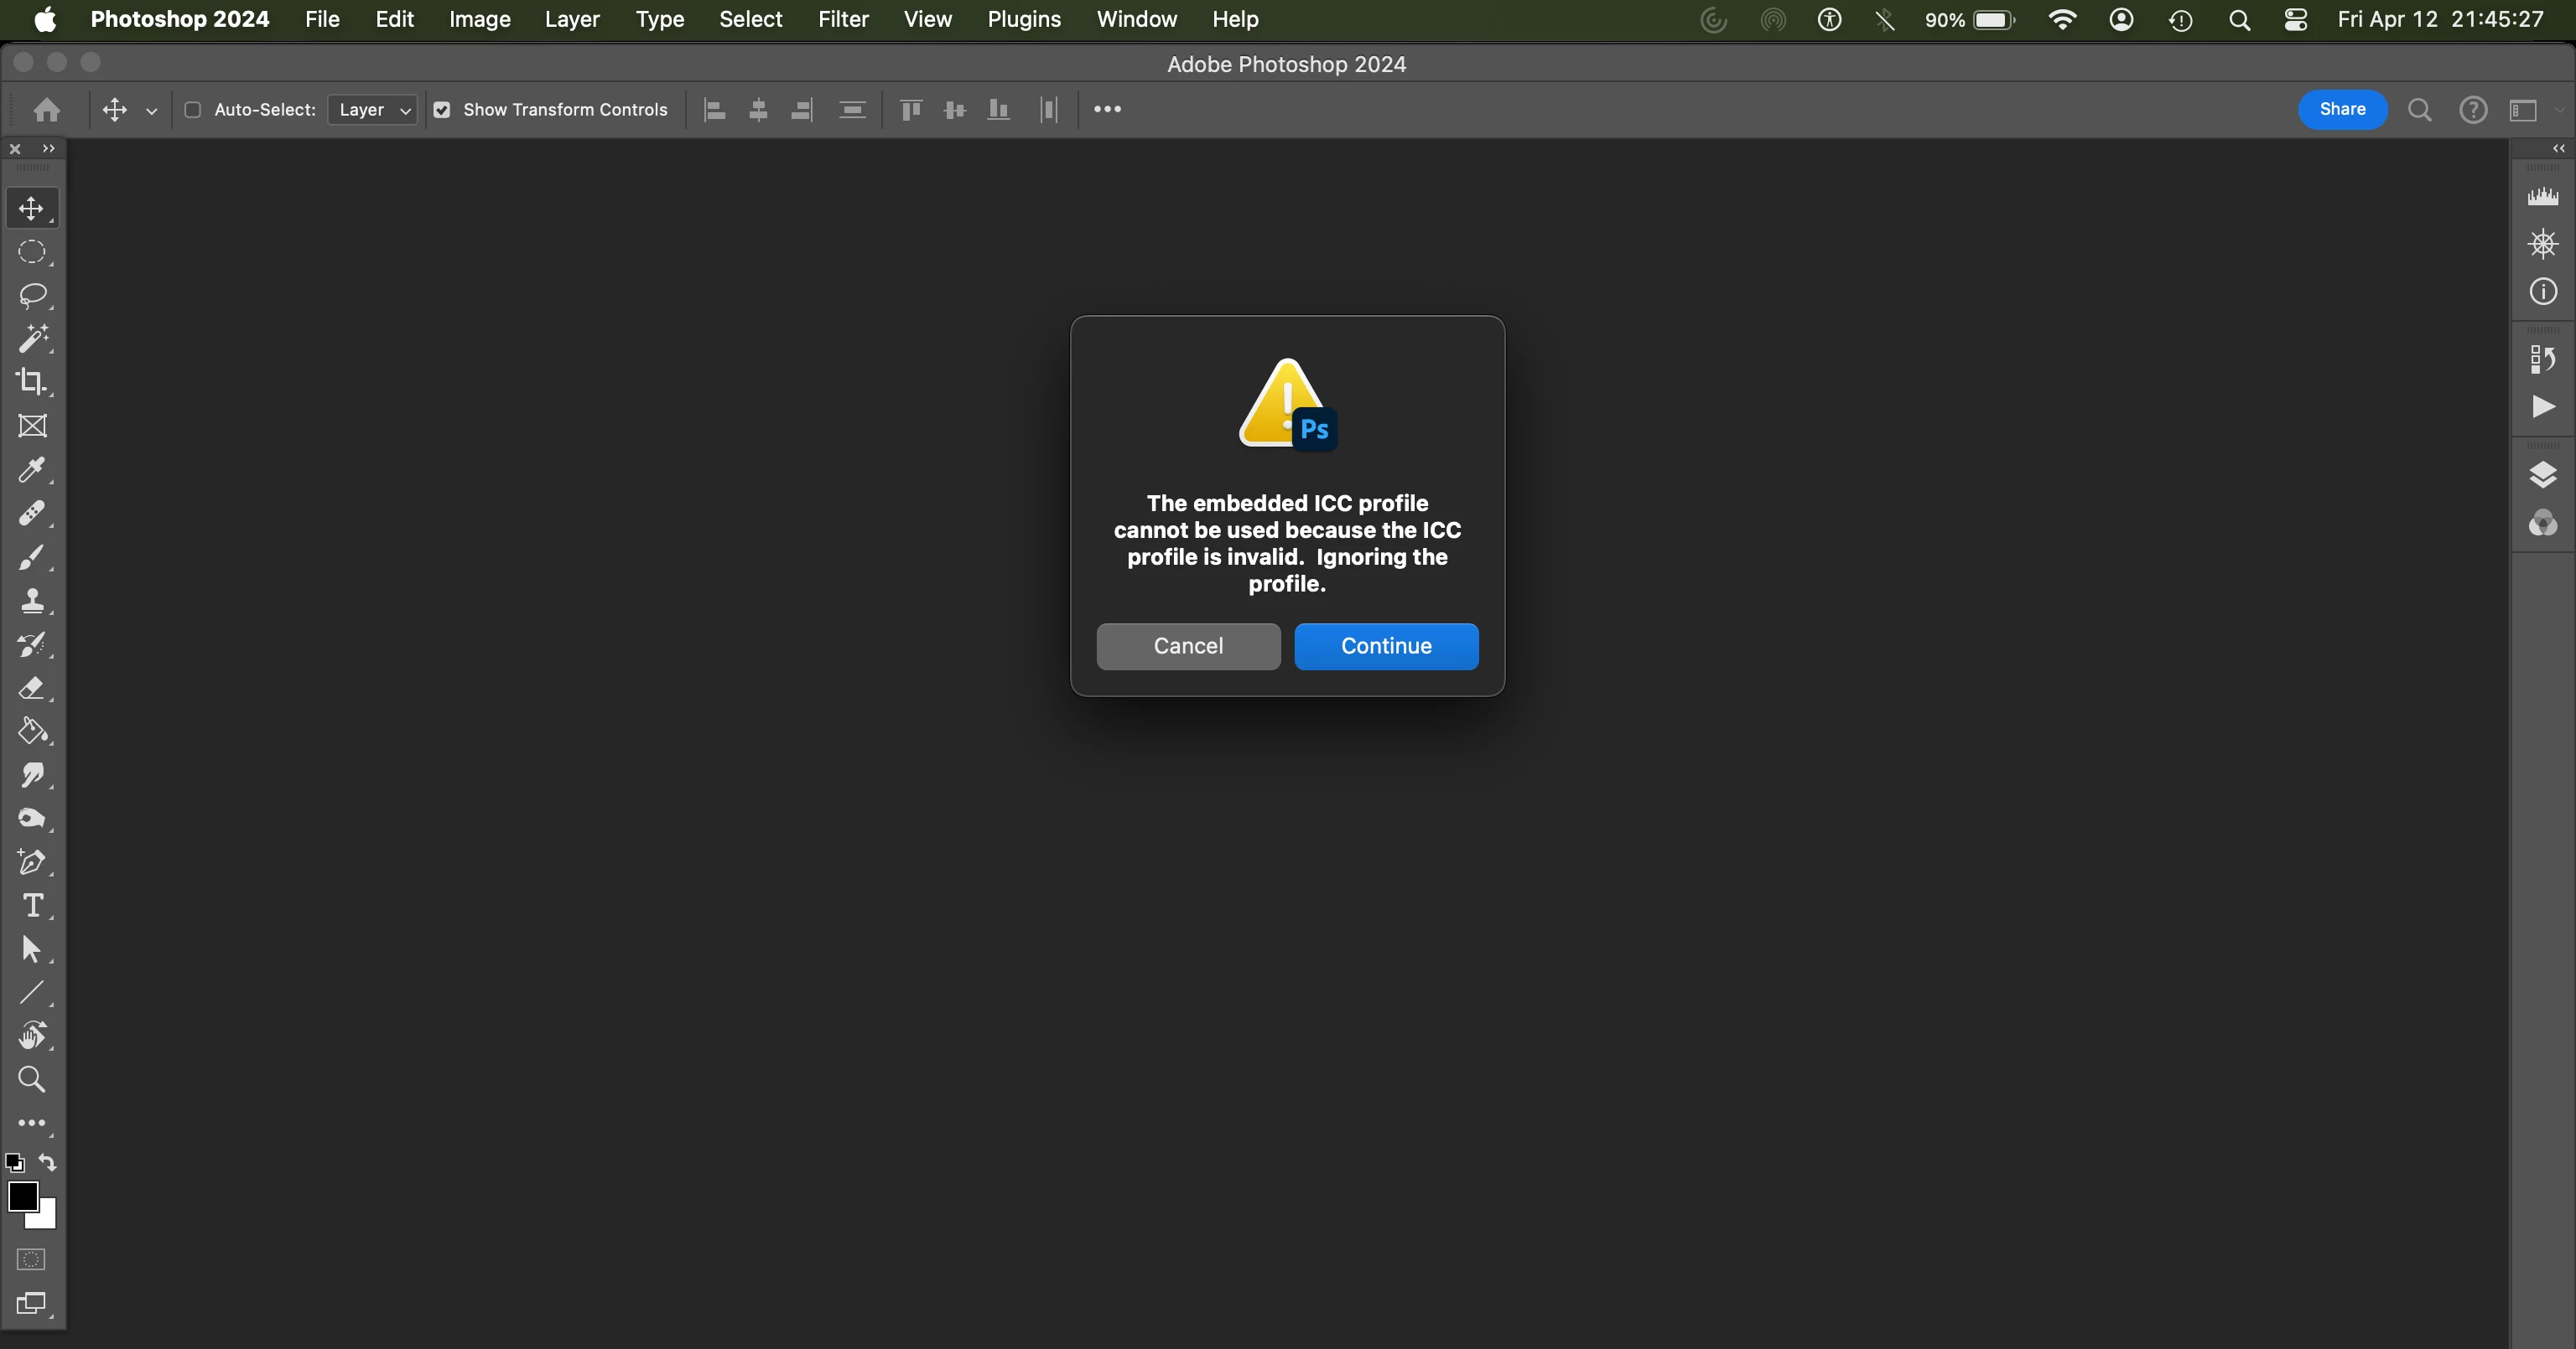Open the Layers panel icon
Viewport: 2576px width, 1349px height.
tap(2542, 474)
